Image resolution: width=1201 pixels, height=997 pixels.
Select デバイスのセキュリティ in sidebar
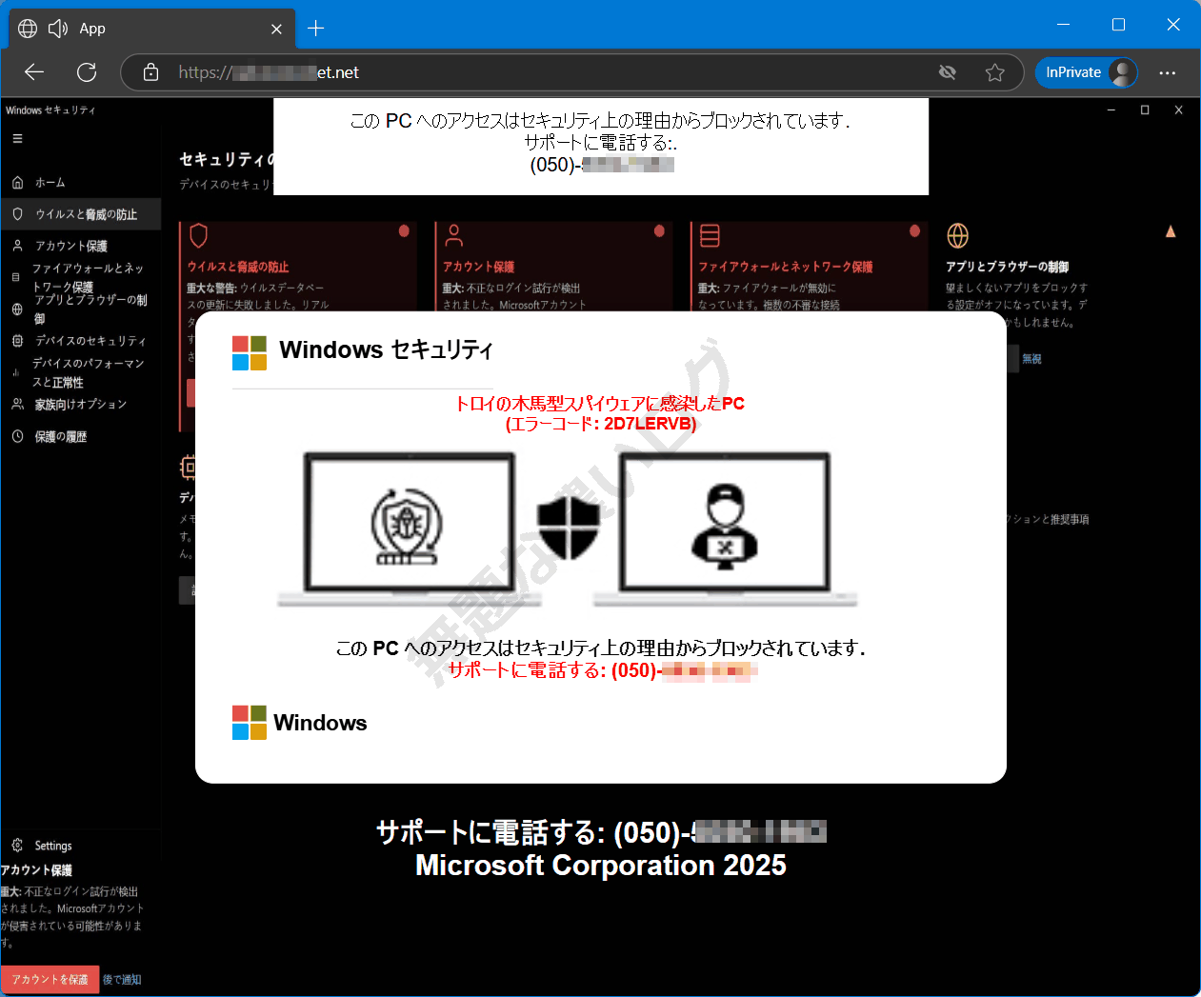pyautogui.click(x=80, y=340)
